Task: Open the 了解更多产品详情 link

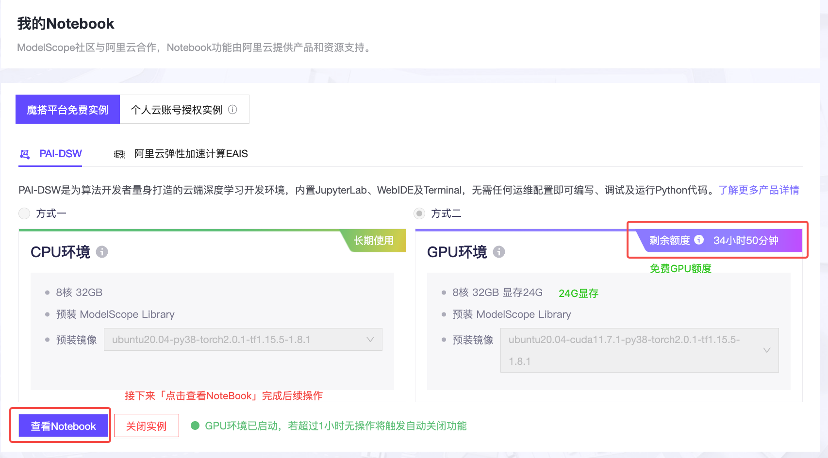Action: click(x=759, y=190)
